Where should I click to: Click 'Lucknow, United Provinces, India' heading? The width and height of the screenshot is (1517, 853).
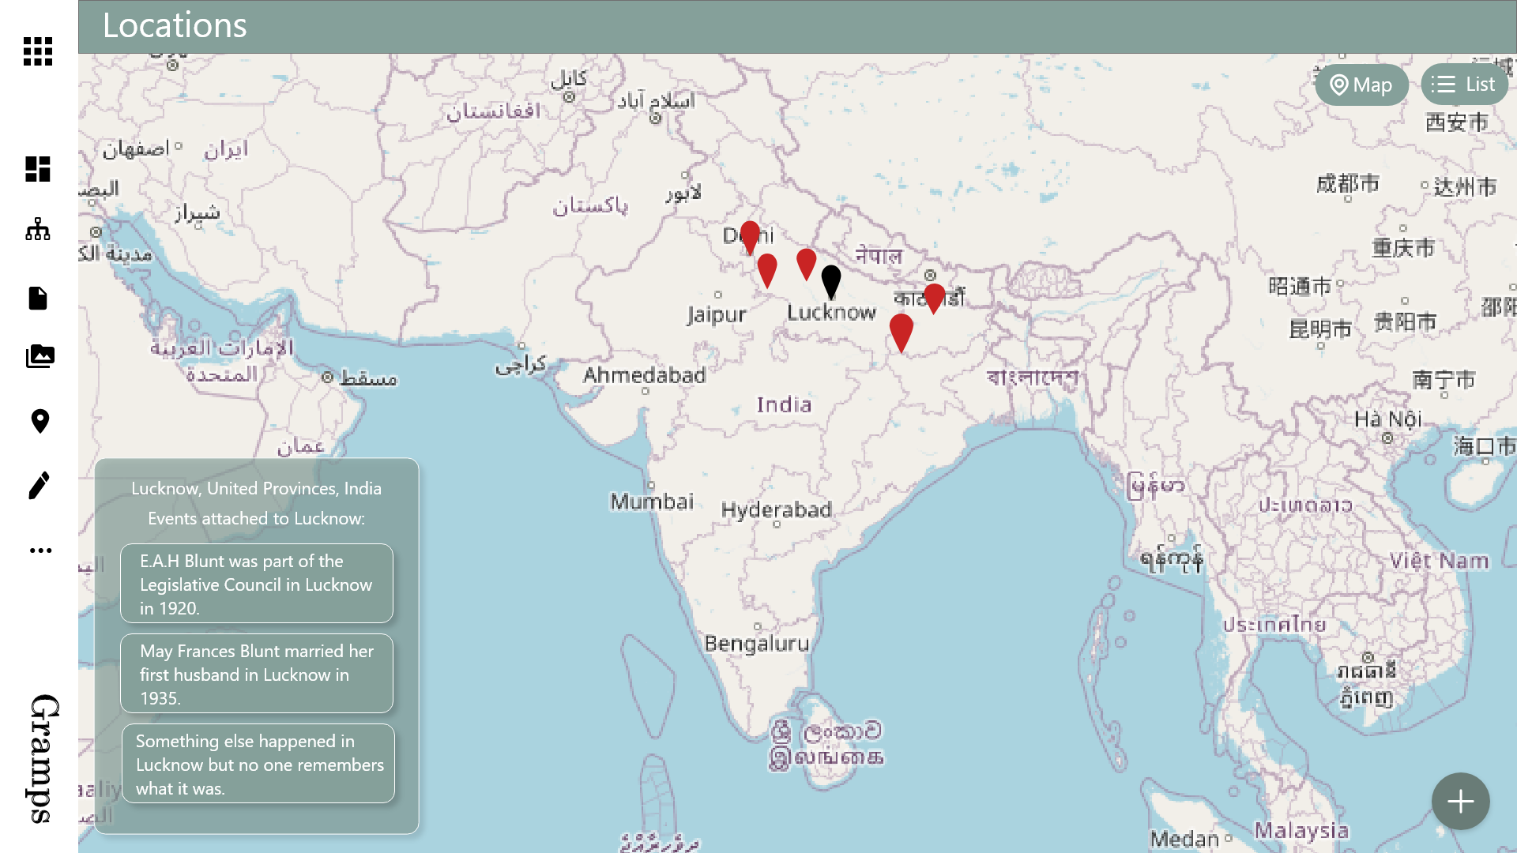(256, 488)
